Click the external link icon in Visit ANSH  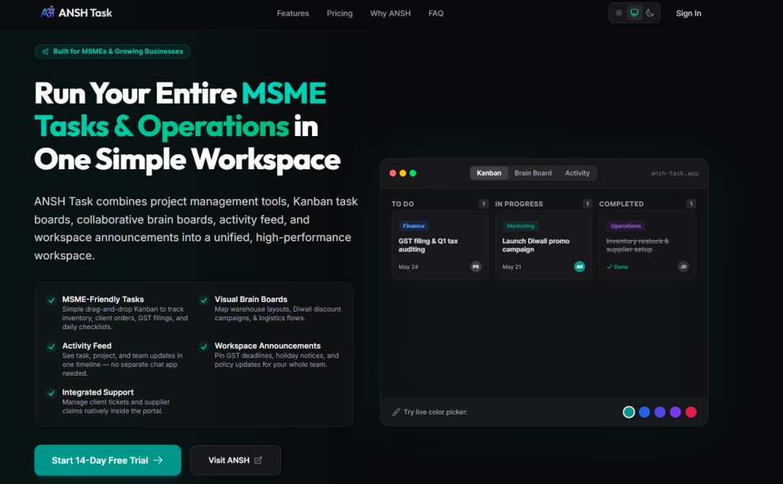tap(258, 460)
